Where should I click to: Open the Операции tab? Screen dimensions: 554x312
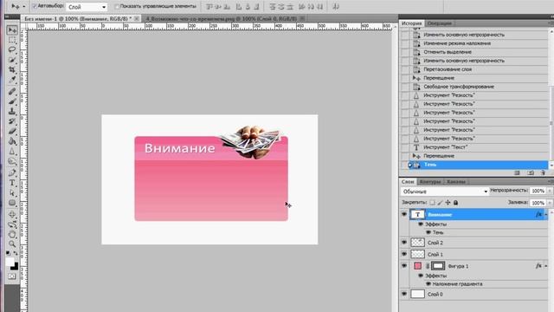coord(439,23)
